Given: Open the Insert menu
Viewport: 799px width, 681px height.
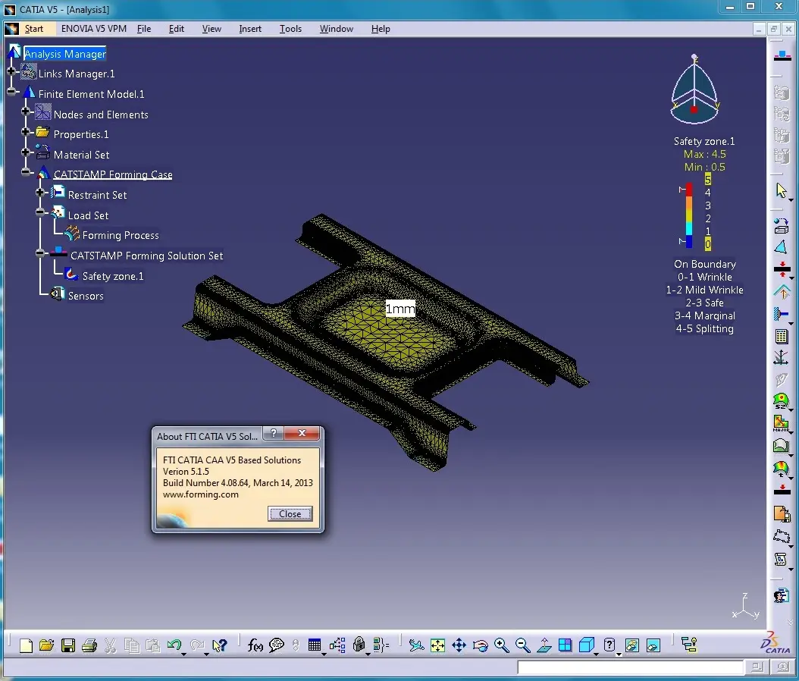Looking at the screenshot, I should pyautogui.click(x=250, y=29).
